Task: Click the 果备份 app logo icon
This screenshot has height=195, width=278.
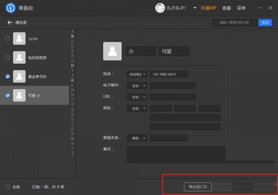Action: tap(11, 8)
